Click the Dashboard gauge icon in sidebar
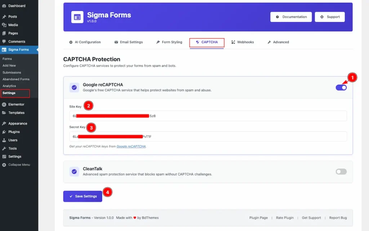The height and width of the screenshot is (231, 369). tap(4, 6)
